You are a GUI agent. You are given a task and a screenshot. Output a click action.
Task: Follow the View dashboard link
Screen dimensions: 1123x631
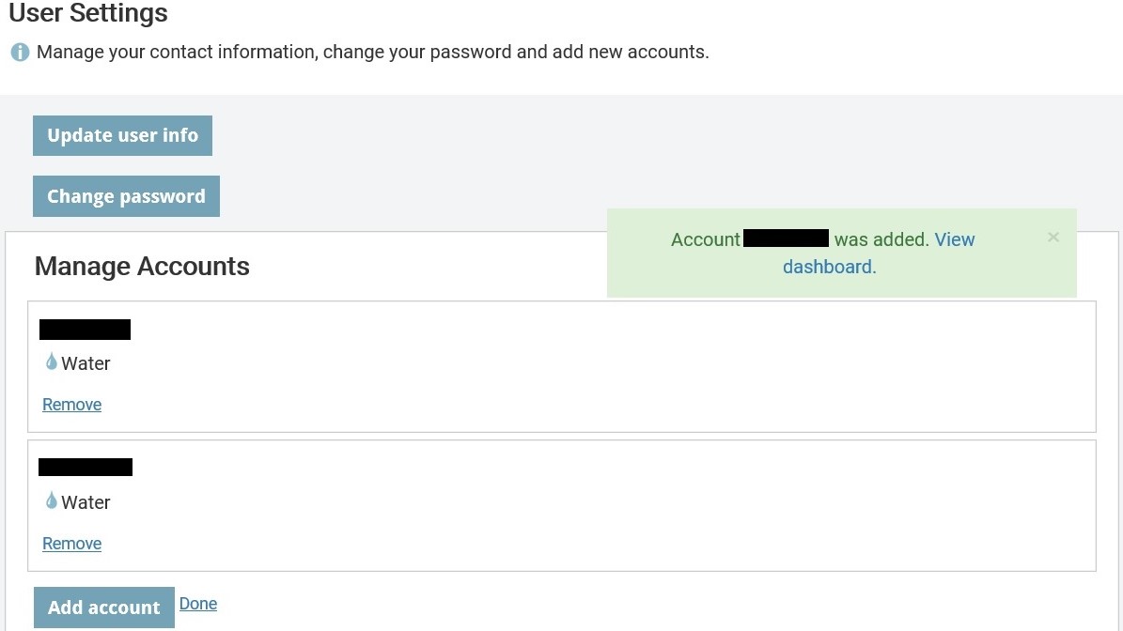pyautogui.click(x=879, y=254)
